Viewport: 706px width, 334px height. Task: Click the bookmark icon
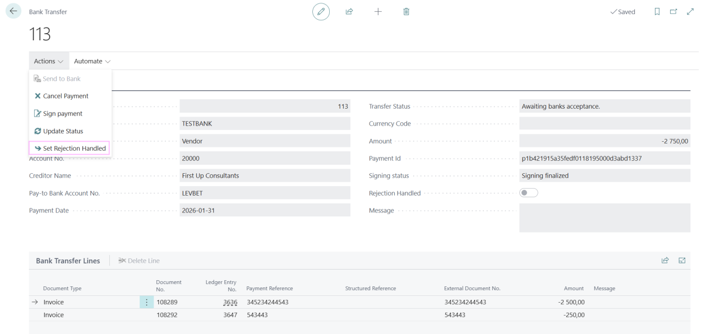[x=658, y=12]
